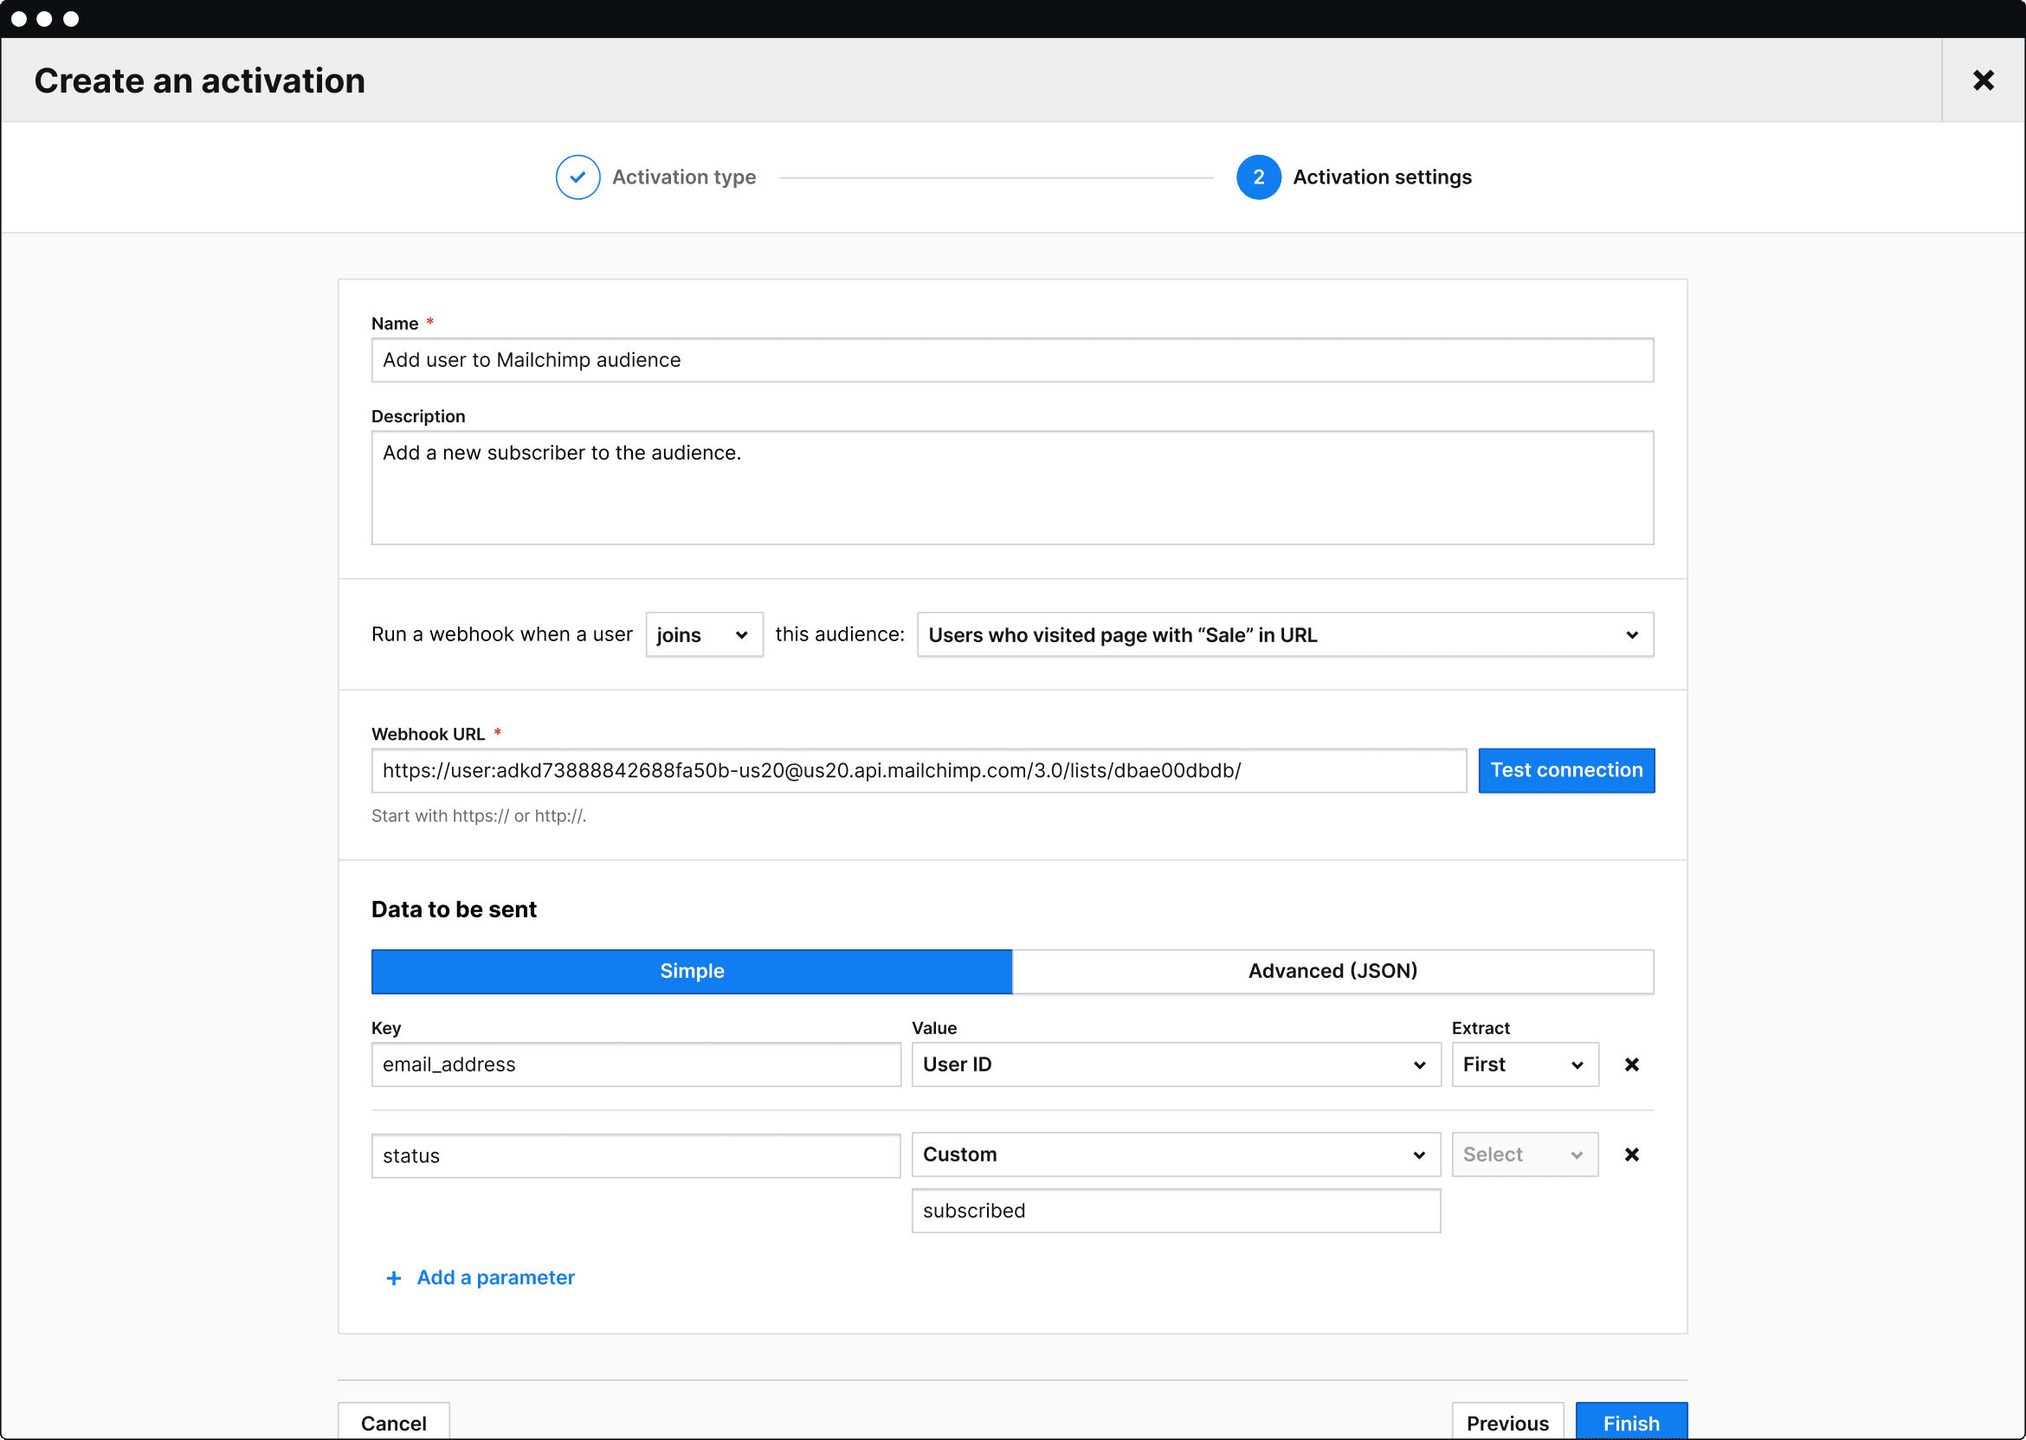Switch to Simple data mode

[x=691, y=971]
